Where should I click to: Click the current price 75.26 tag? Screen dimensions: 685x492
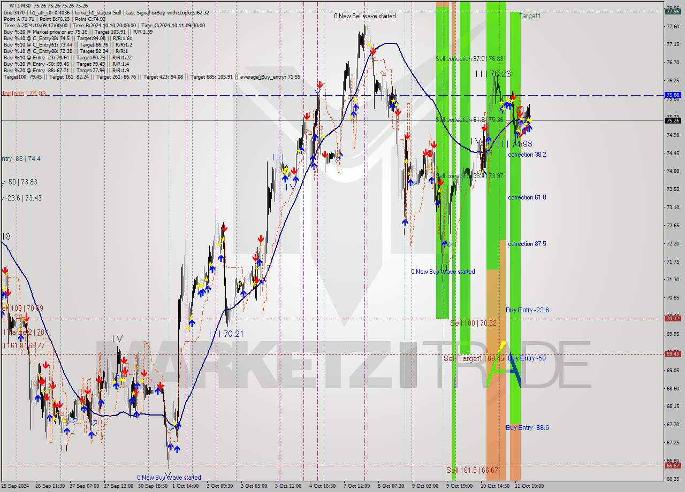tap(673, 120)
